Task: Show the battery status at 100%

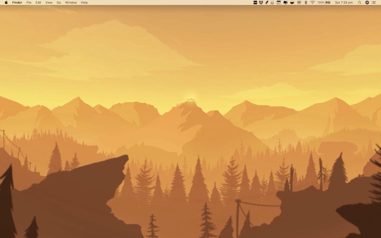Action: [324, 3]
